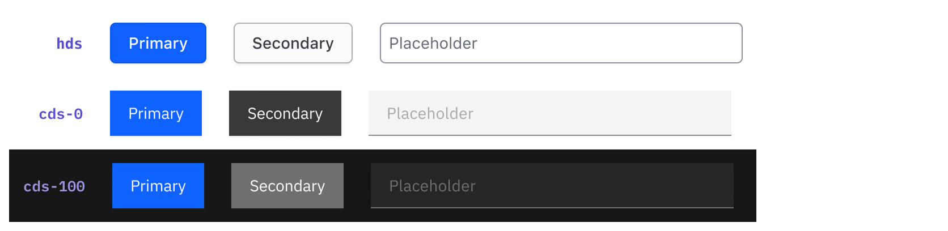Click Primary on the dark theme row
The image size is (948, 231).
pyautogui.click(x=158, y=186)
